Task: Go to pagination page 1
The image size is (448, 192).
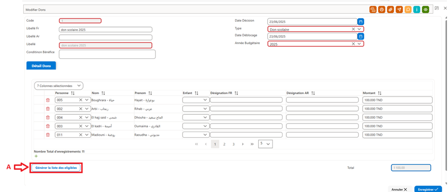Action: [x=215, y=144]
